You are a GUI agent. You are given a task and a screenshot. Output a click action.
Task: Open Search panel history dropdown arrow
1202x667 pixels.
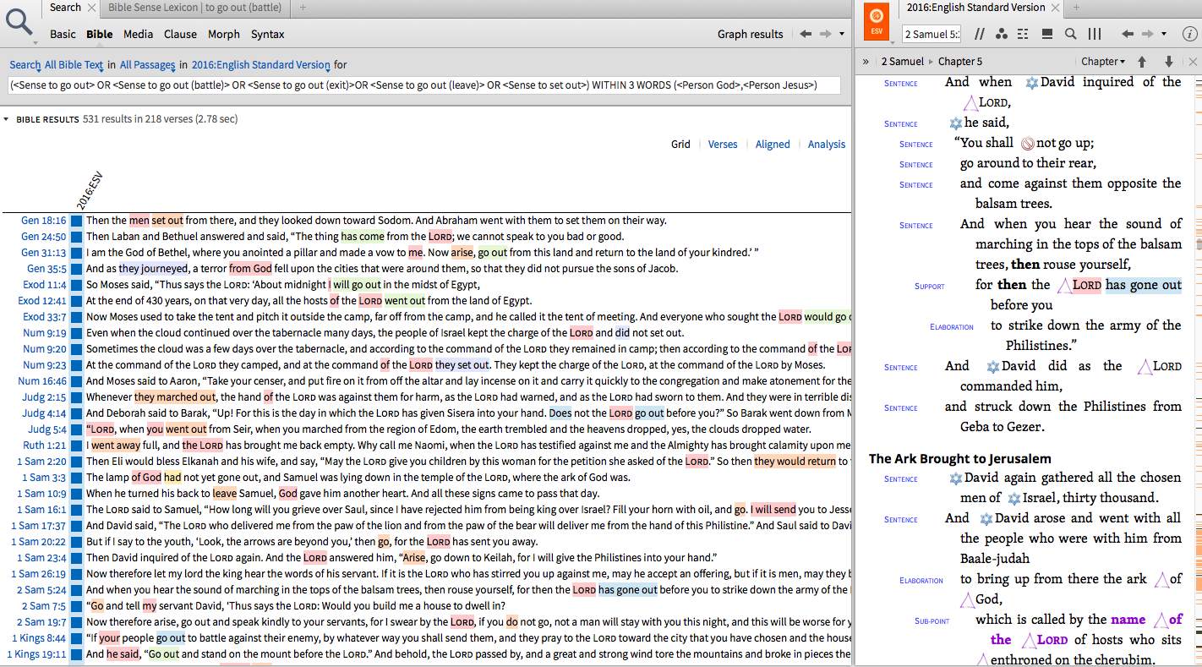[x=842, y=35]
